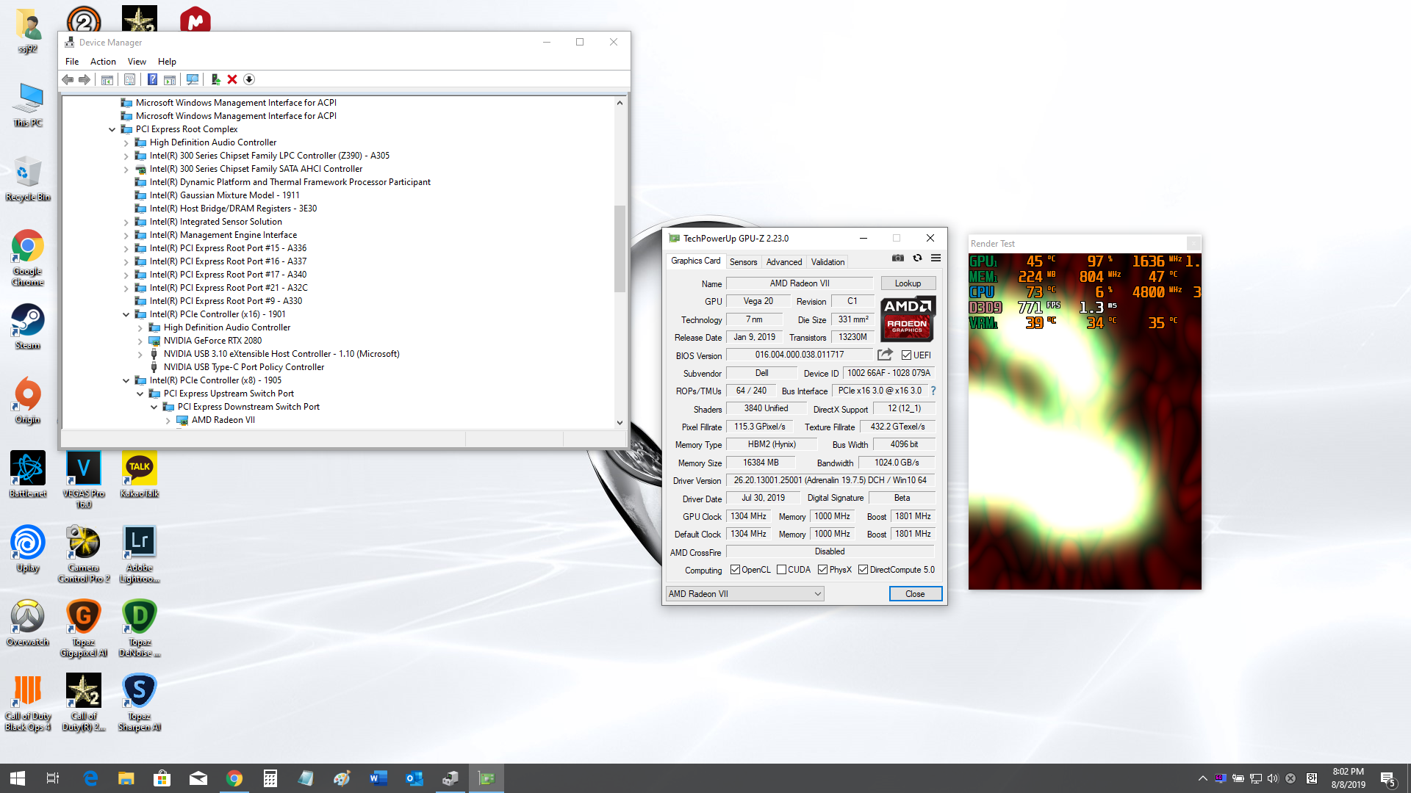The image size is (1411, 793).
Task: Expand the AMD Radeon VII tree node
Action: click(x=168, y=421)
